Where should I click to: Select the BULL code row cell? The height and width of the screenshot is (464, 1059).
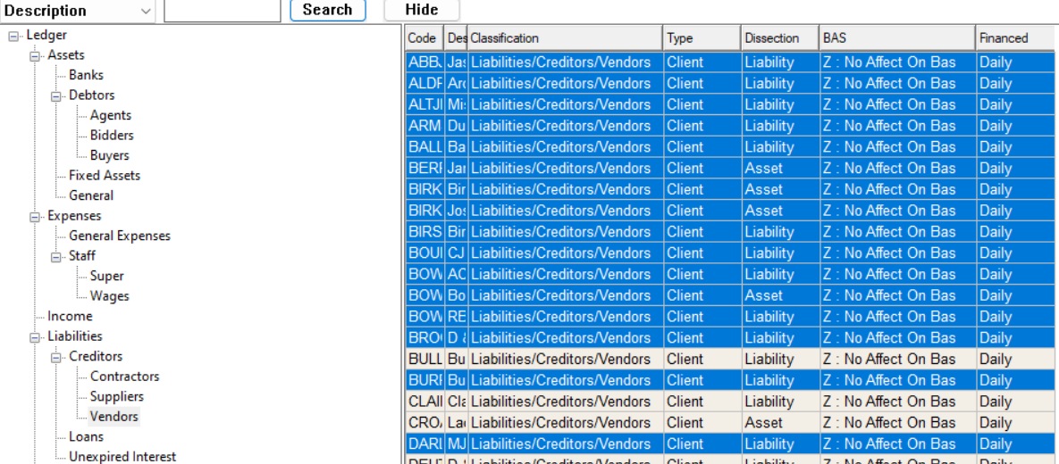click(424, 359)
